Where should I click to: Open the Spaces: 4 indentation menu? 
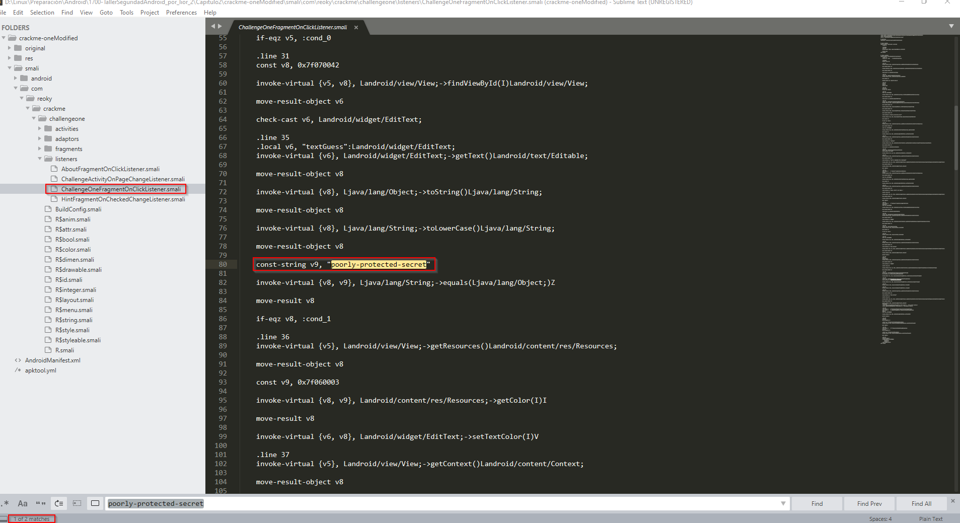point(880,518)
